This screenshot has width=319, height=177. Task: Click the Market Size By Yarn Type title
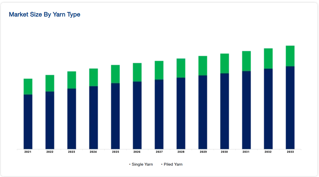pyautogui.click(x=44, y=14)
